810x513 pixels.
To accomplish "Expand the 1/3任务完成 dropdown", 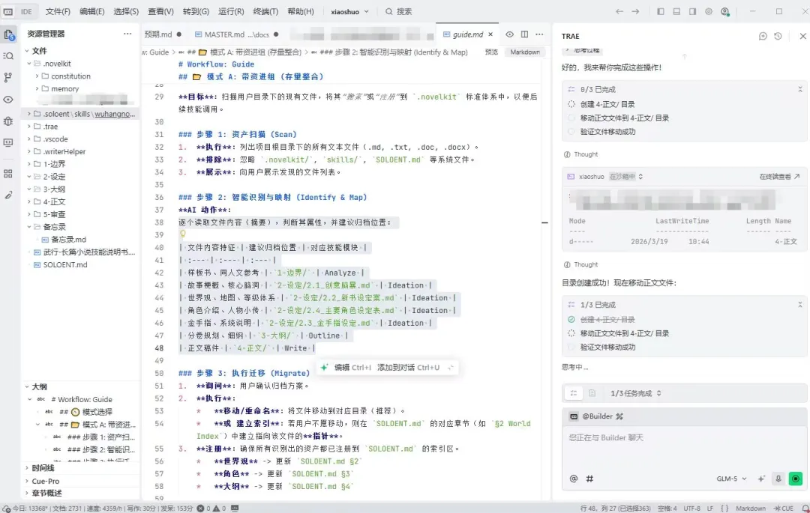I will click(x=635, y=393).
